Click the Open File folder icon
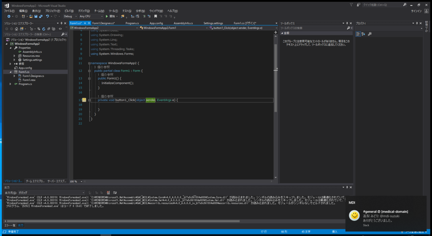 point(31,16)
